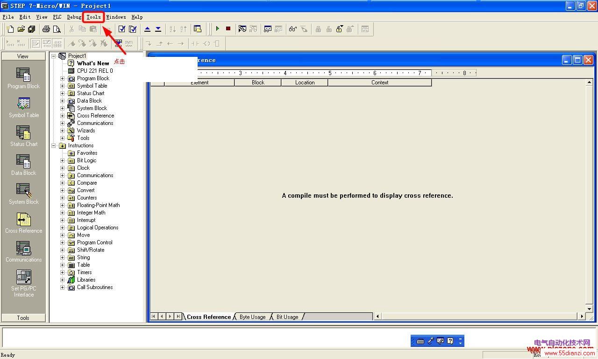Click the Location column header
The image size is (598, 359).
pyautogui.click(x=305, y=83)
